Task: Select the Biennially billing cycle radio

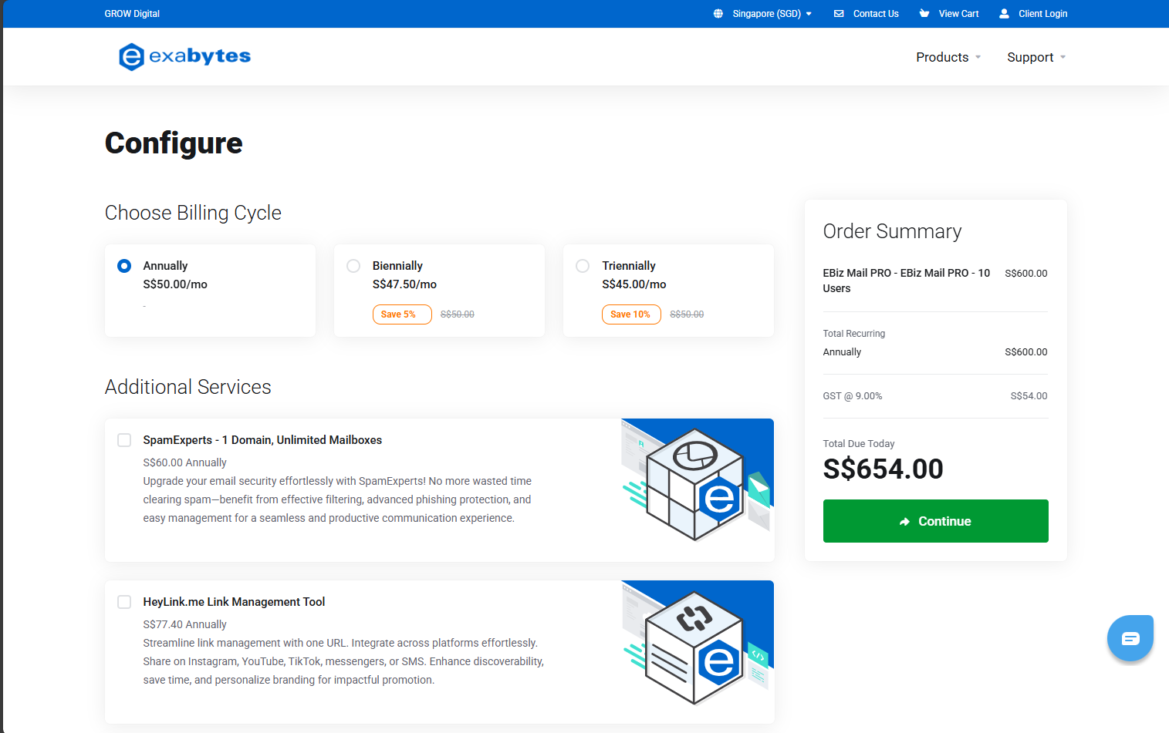Action: 353,266
